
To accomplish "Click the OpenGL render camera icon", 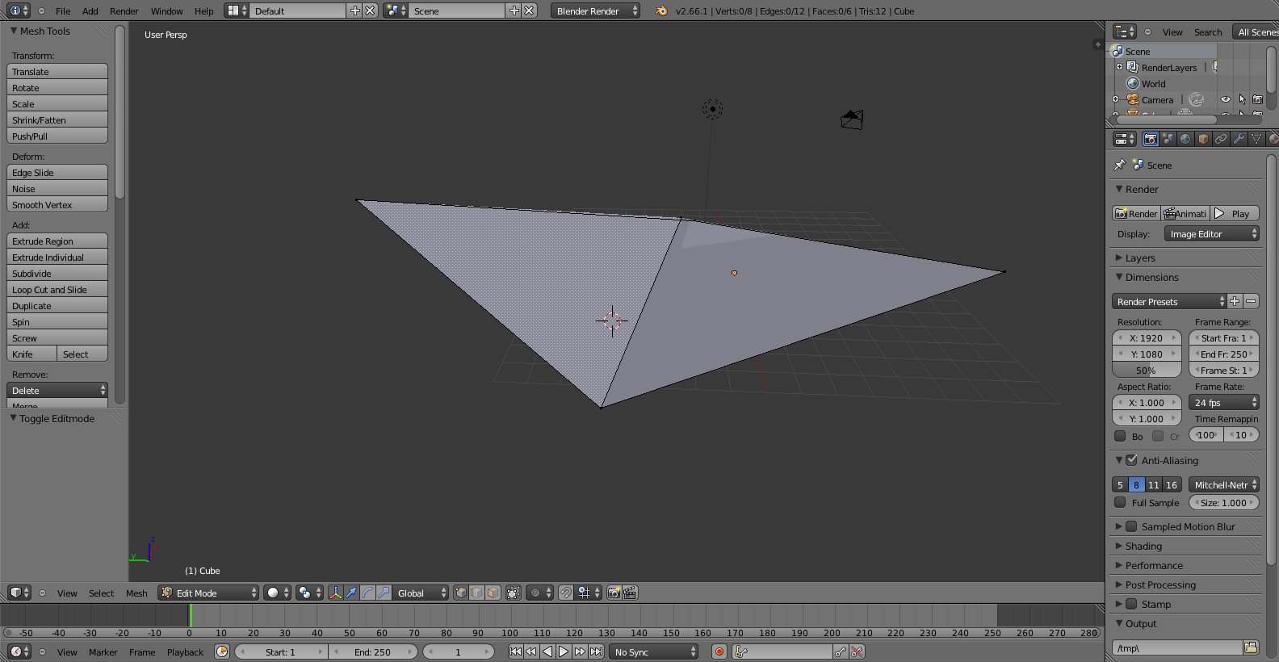I will pos(614,593).
